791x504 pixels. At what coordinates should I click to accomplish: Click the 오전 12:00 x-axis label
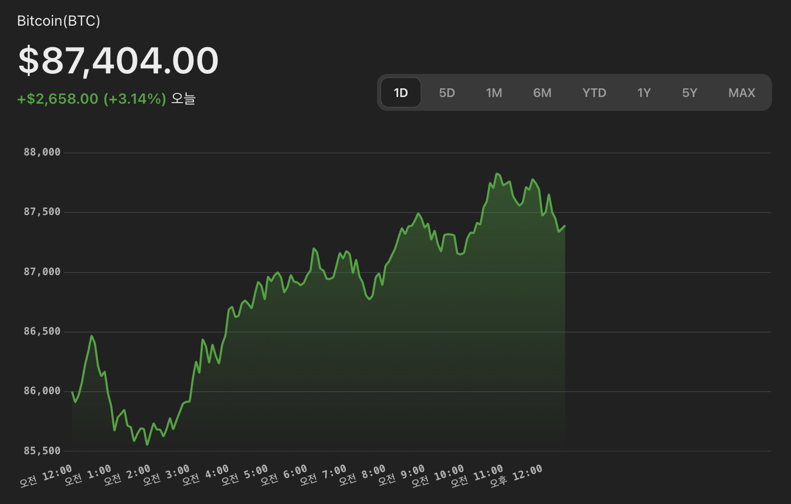click(46, 476)
